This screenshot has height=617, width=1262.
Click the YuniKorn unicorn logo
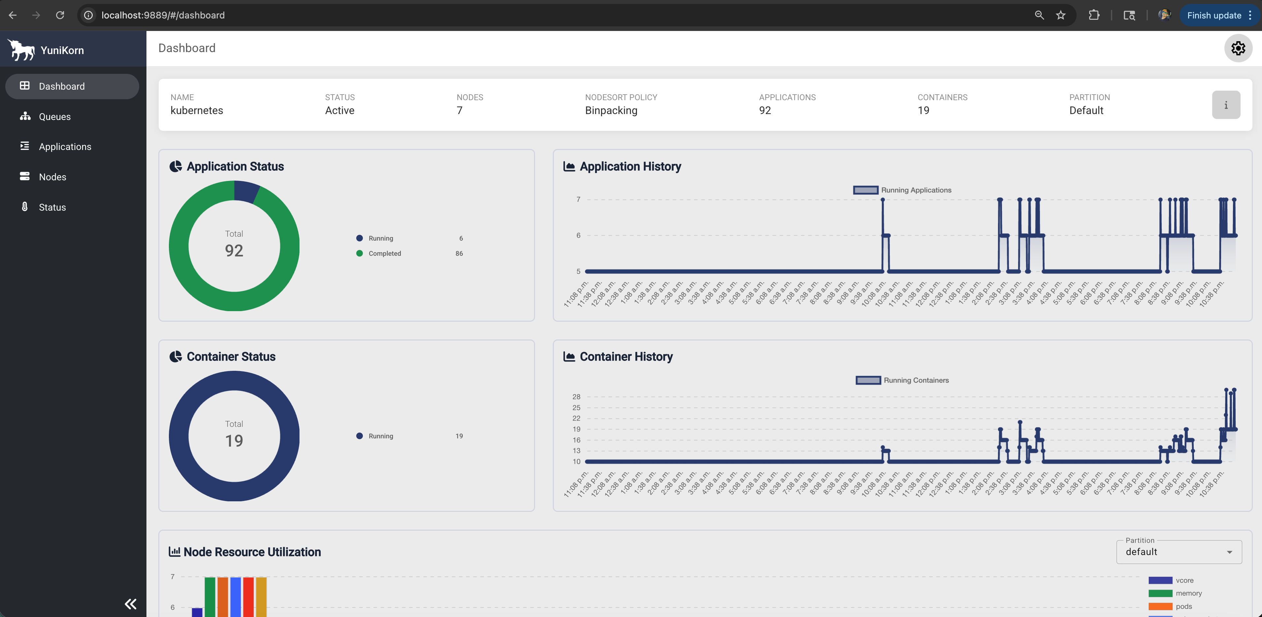pyautogui.click(x=20, y=49)
